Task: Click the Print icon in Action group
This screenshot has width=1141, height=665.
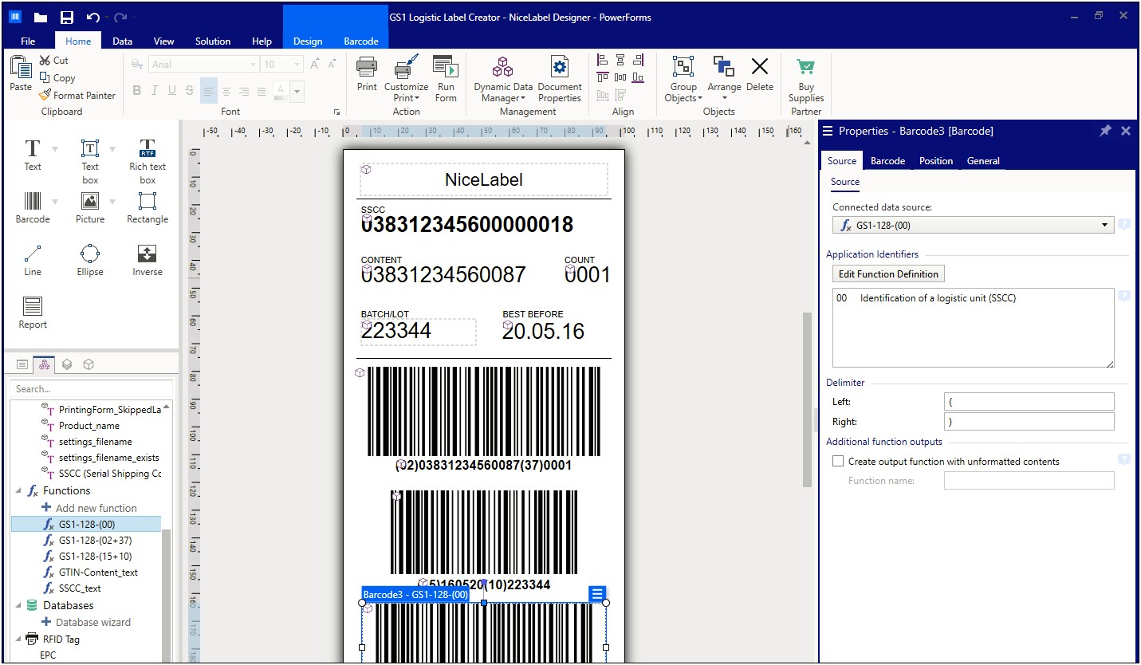Action: point(367,66)
